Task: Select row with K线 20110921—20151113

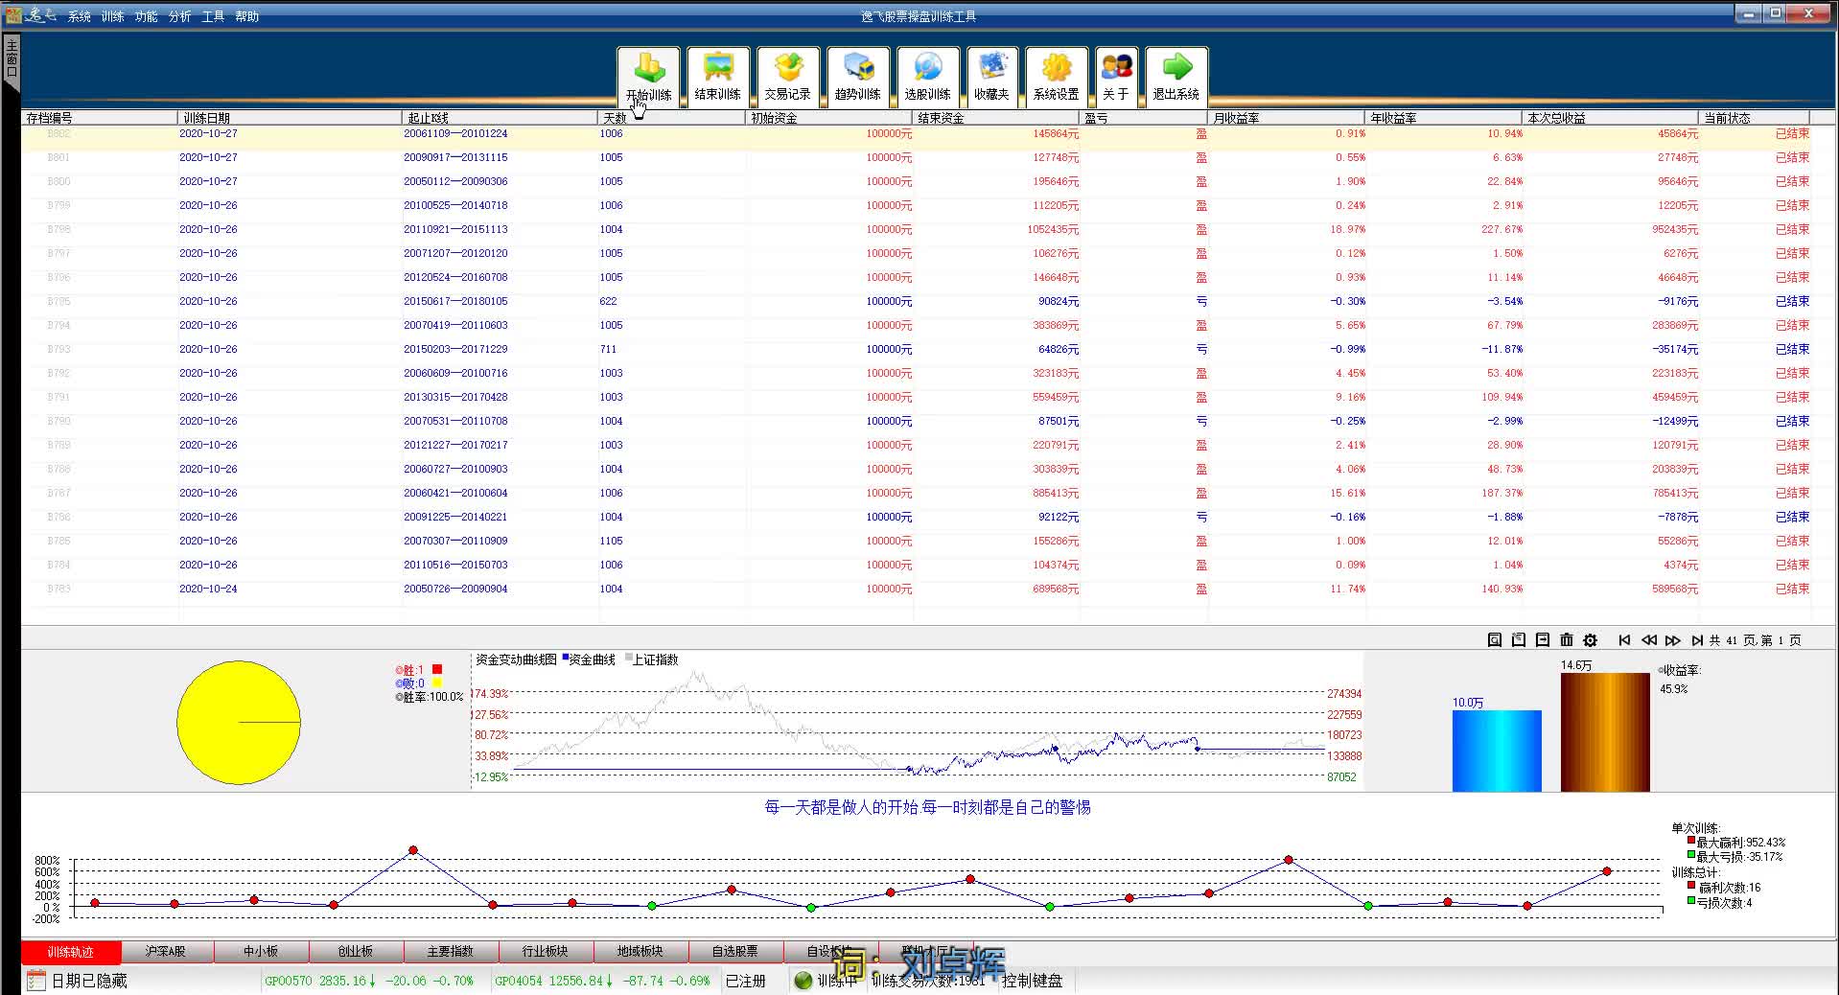Action: pos(916,230)
